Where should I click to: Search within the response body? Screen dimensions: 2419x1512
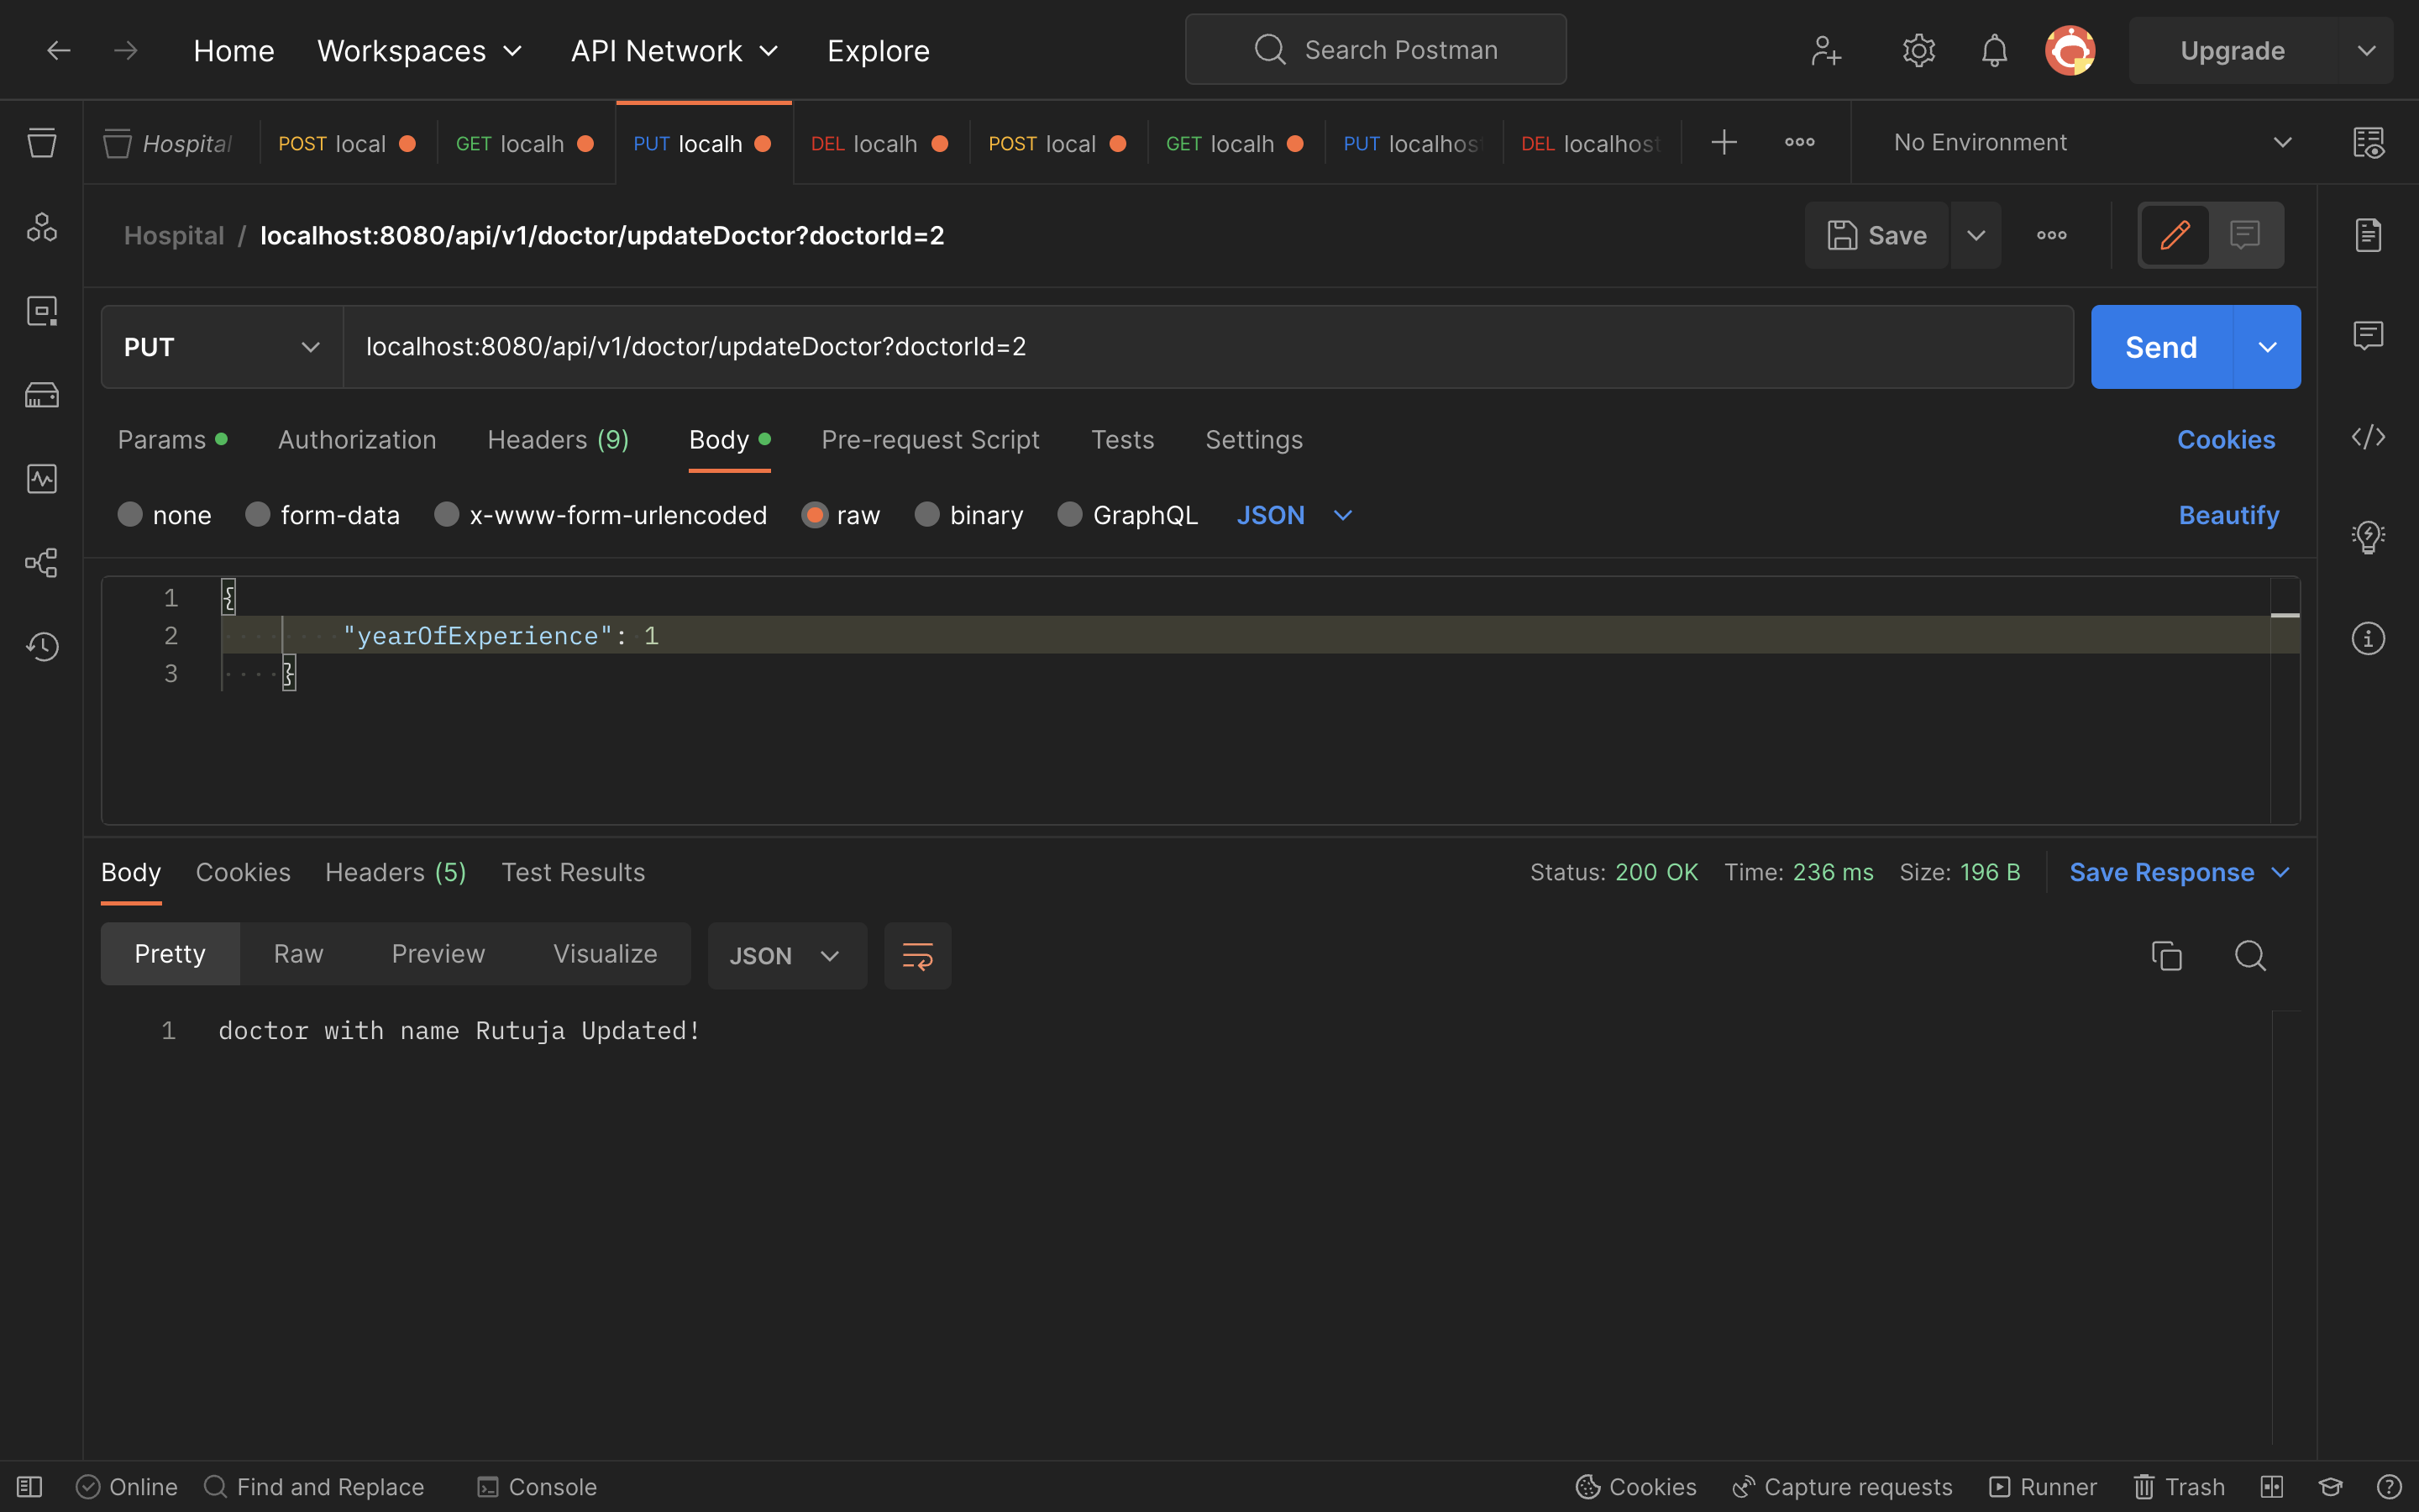tap(2250, 956)
